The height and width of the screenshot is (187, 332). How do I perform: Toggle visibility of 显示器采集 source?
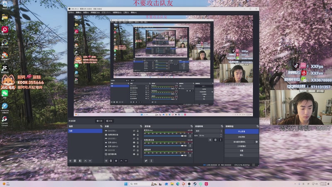tap(134, 154)
